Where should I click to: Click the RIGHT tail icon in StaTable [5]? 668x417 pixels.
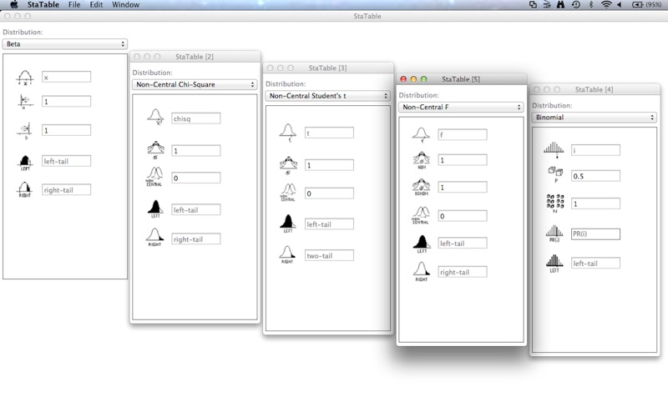pyautogui.click(x=422, y=272)
